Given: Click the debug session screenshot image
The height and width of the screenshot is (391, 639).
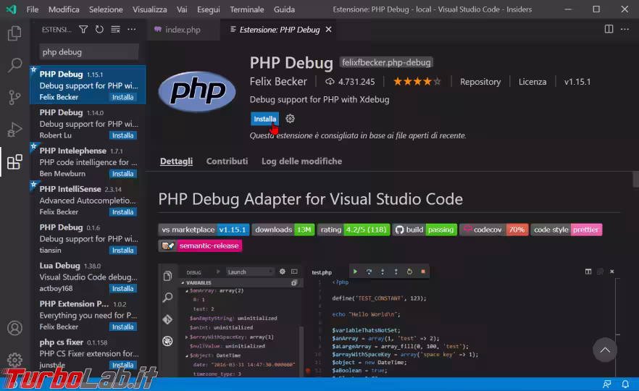Looking at the screenshot, I should coord(389,320).
